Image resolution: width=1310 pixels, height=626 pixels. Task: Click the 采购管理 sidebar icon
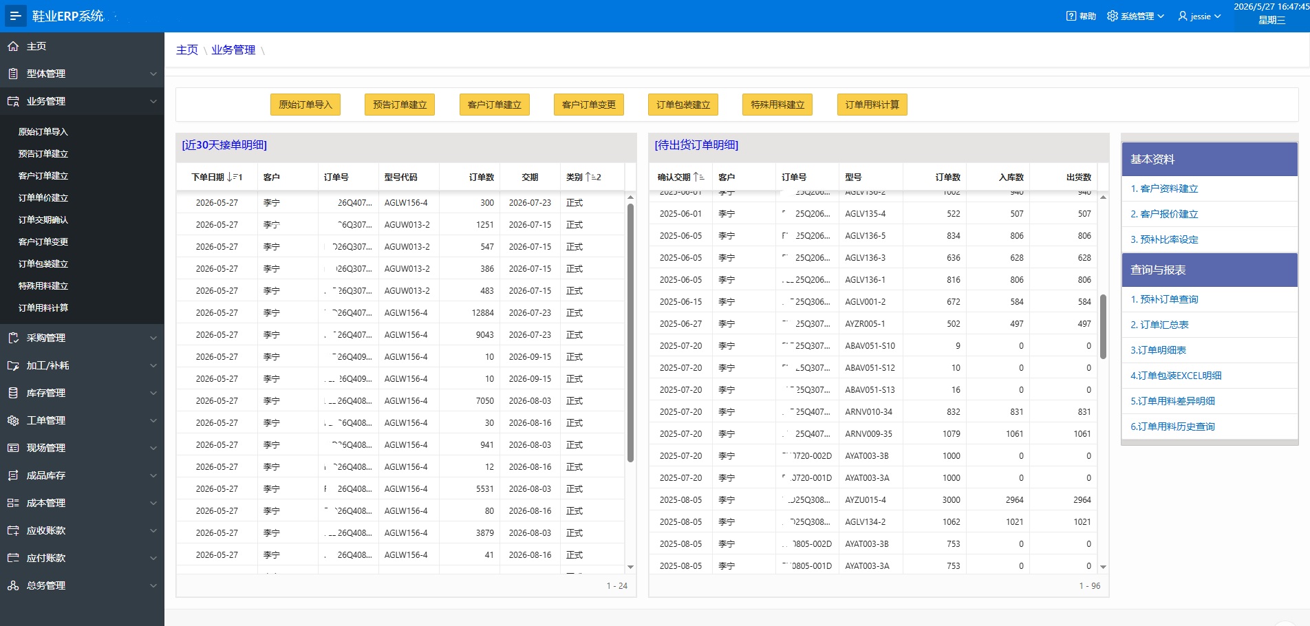coord(13,338)
